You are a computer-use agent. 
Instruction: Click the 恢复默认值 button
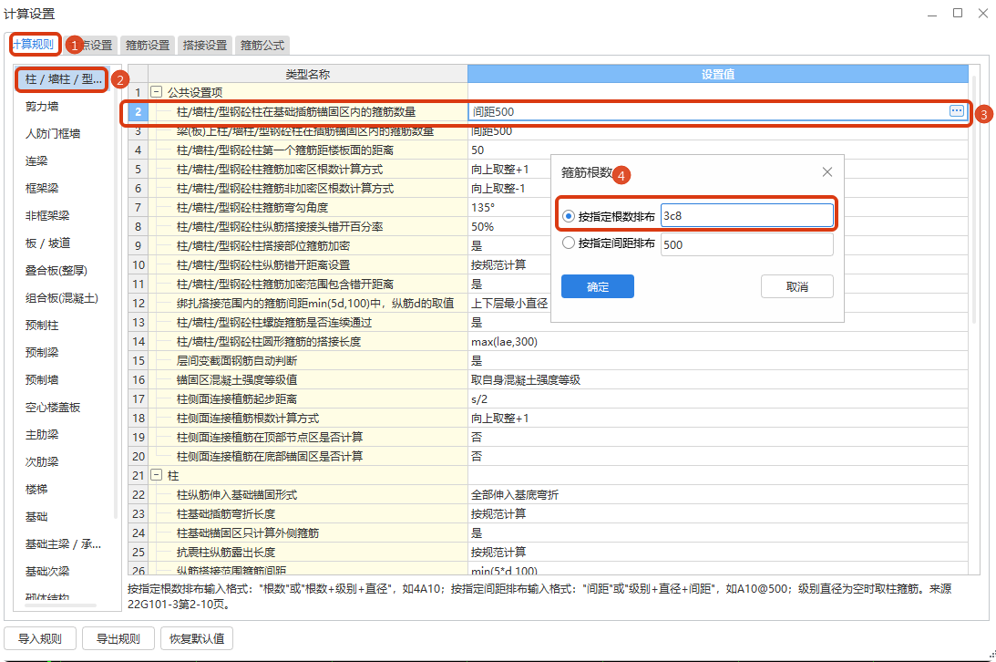[197, 638]
